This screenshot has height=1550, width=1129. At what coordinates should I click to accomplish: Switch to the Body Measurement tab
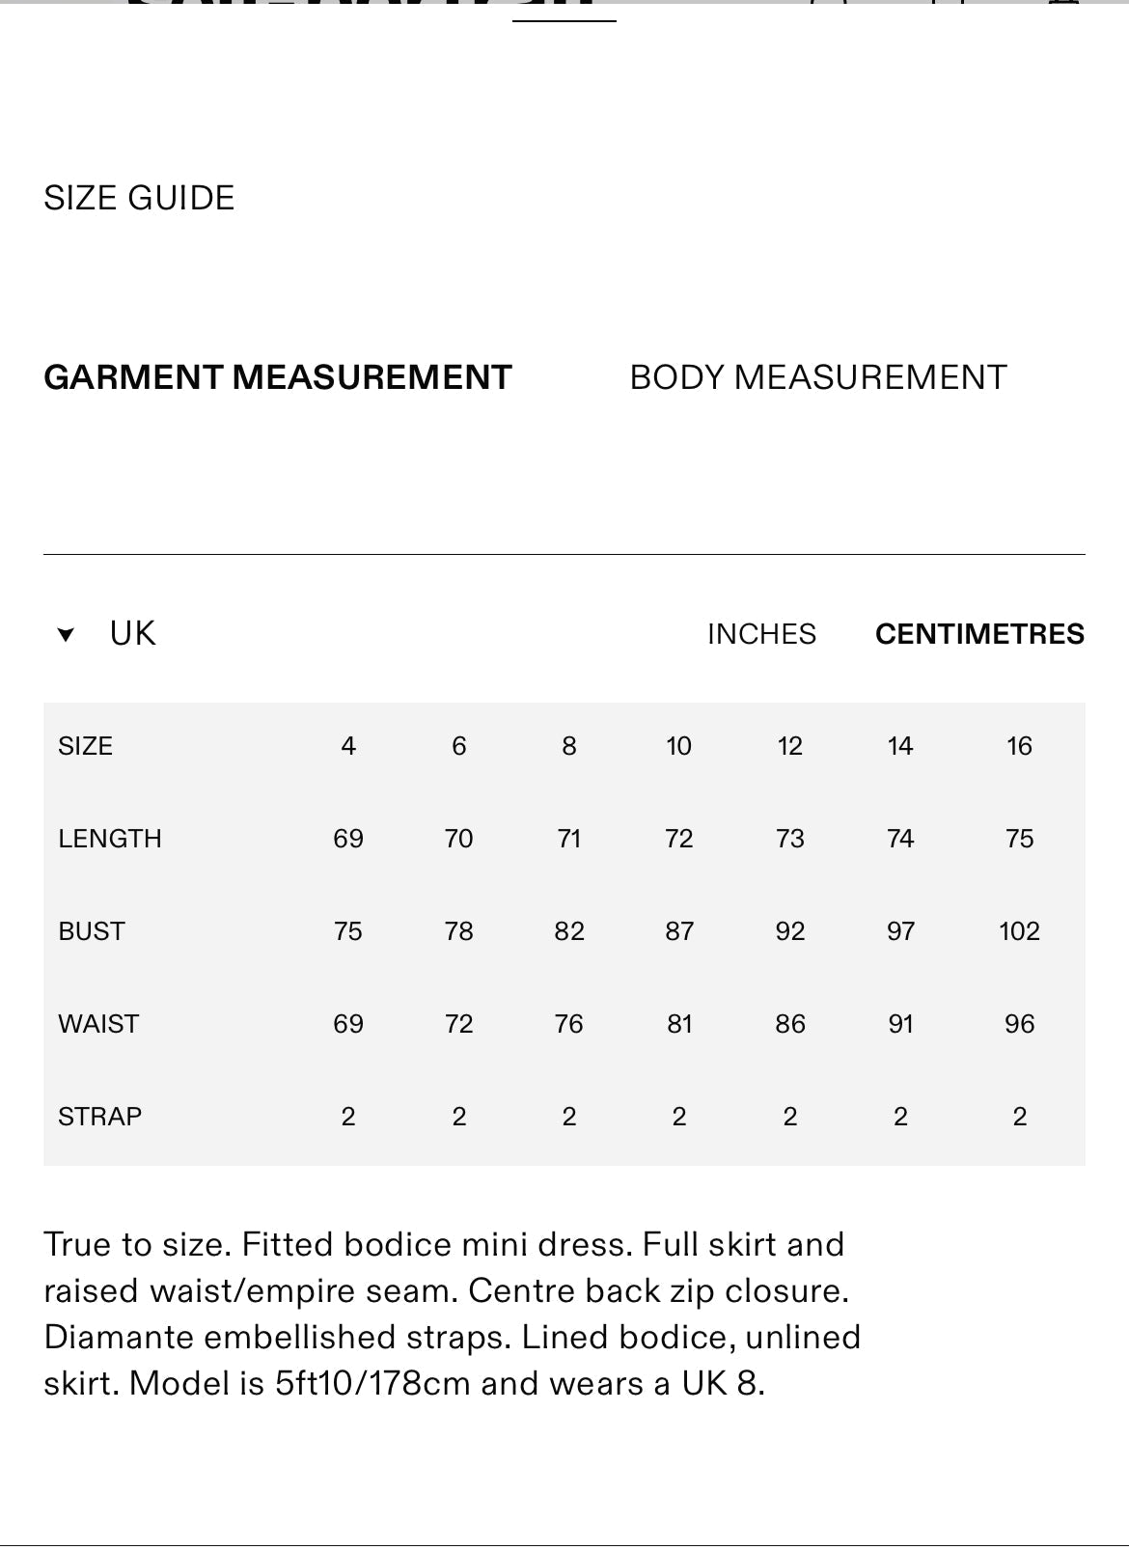coord(818,377)
